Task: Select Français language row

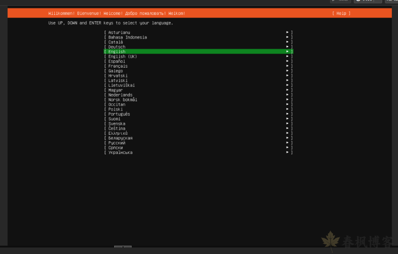Action: (199, 66)
